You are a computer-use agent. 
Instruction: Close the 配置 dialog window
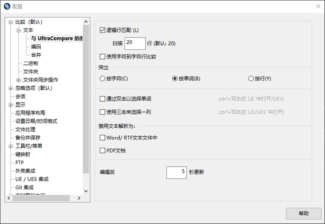click(x=318, y=6)
